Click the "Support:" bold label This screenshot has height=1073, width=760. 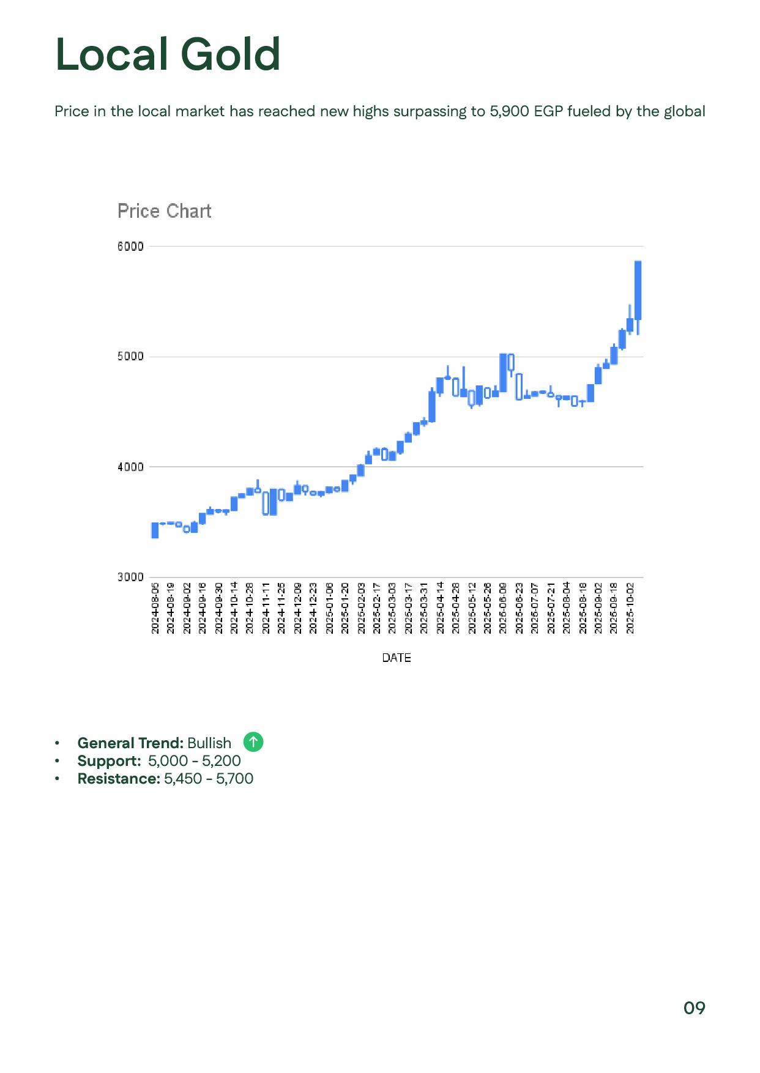[x=109, y=760]
